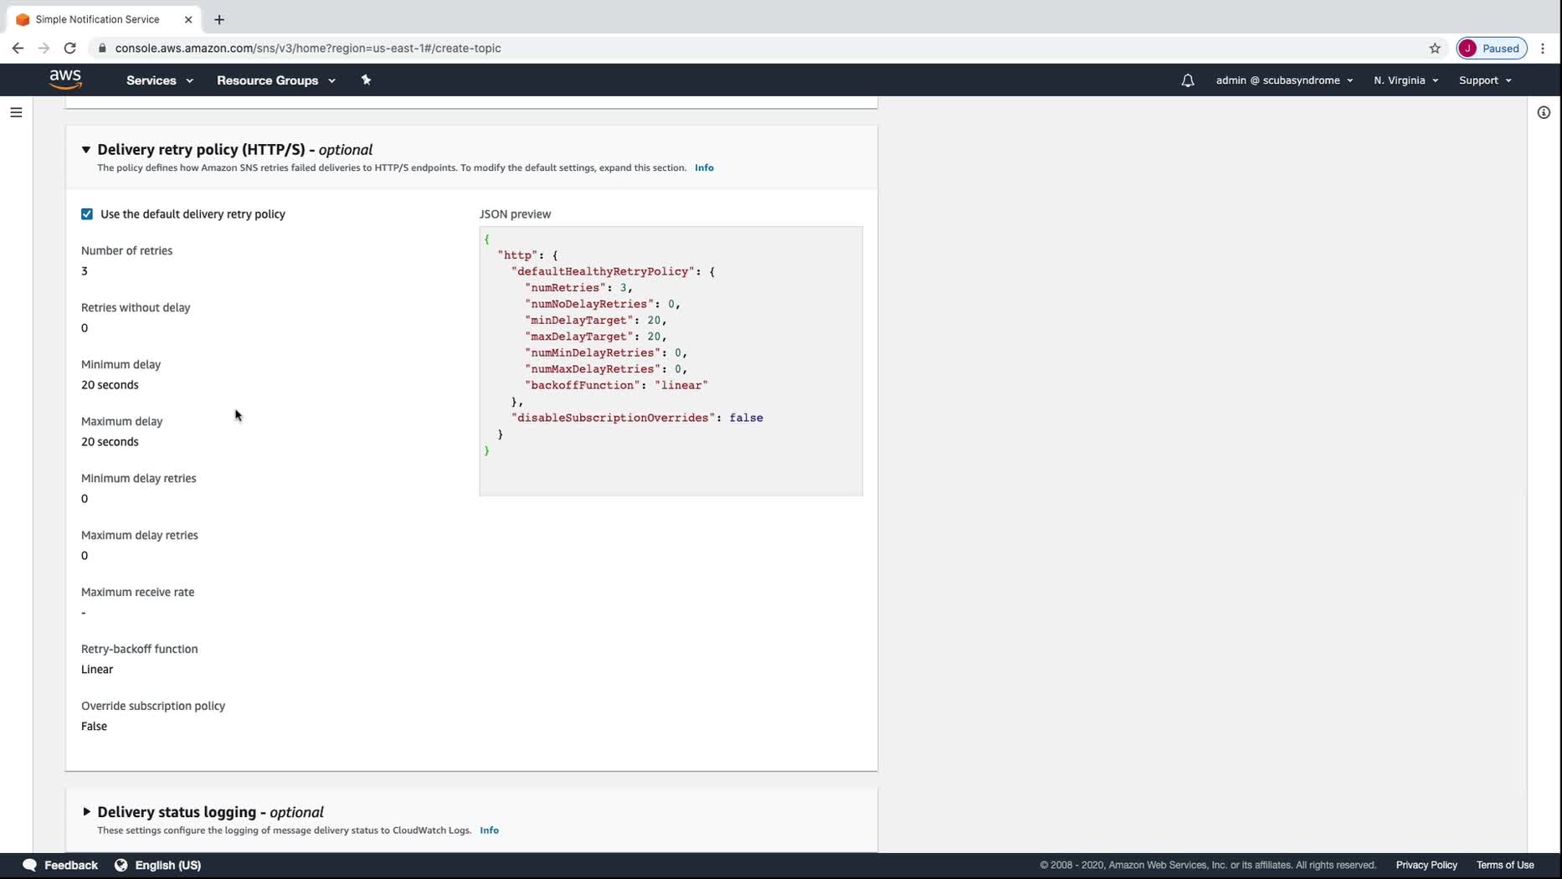
Task: Click inside the JSON preview code box
Action: [671, 361]
